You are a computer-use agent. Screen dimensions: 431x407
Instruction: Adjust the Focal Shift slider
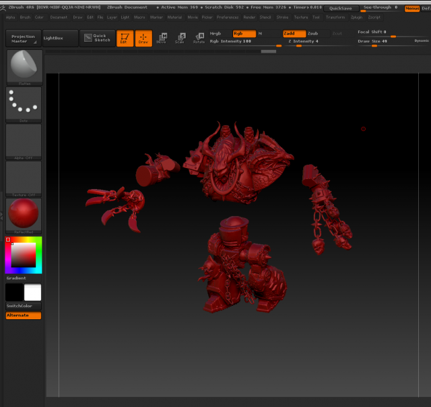pyautogui.click(x=393, y=33)
